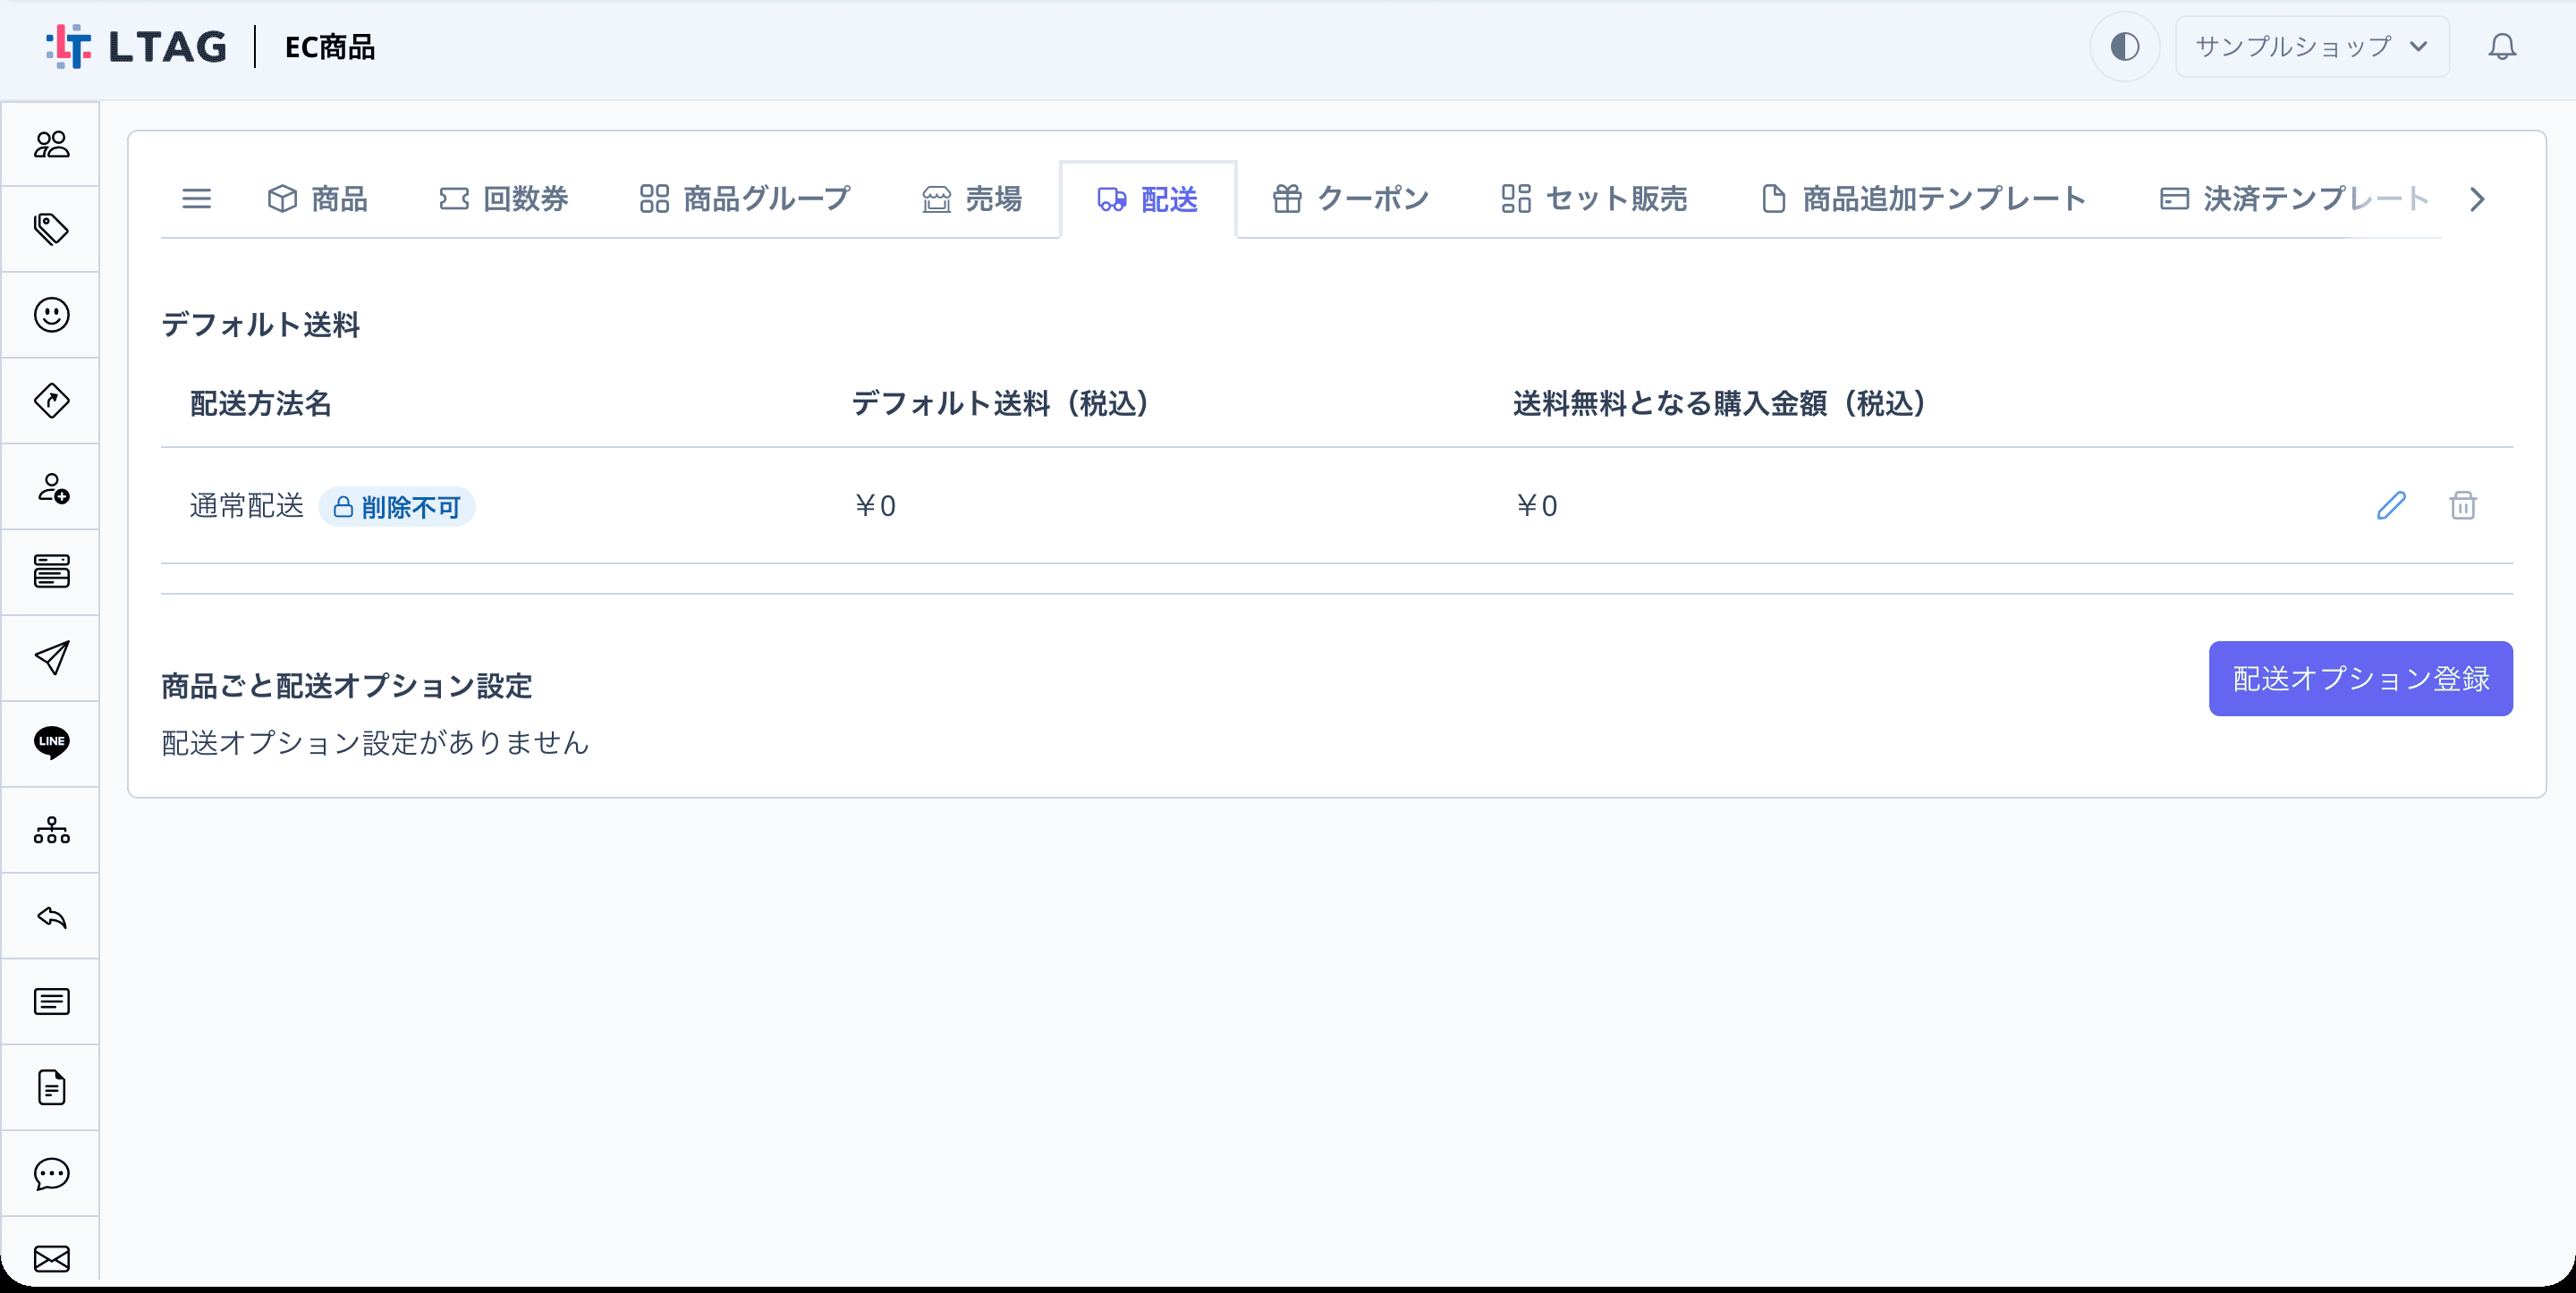
Task: Open the diamond arrow route sidebar icon
Action: 51,401
